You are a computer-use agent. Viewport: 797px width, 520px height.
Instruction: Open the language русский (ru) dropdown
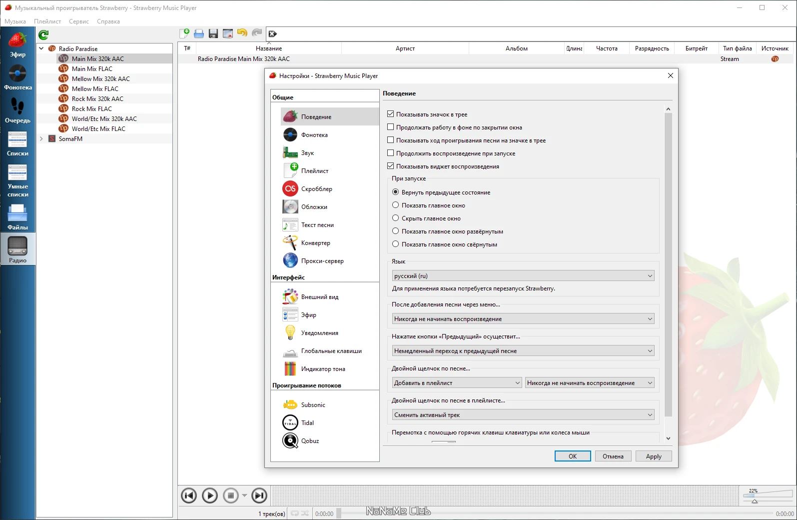coord(523,275)
